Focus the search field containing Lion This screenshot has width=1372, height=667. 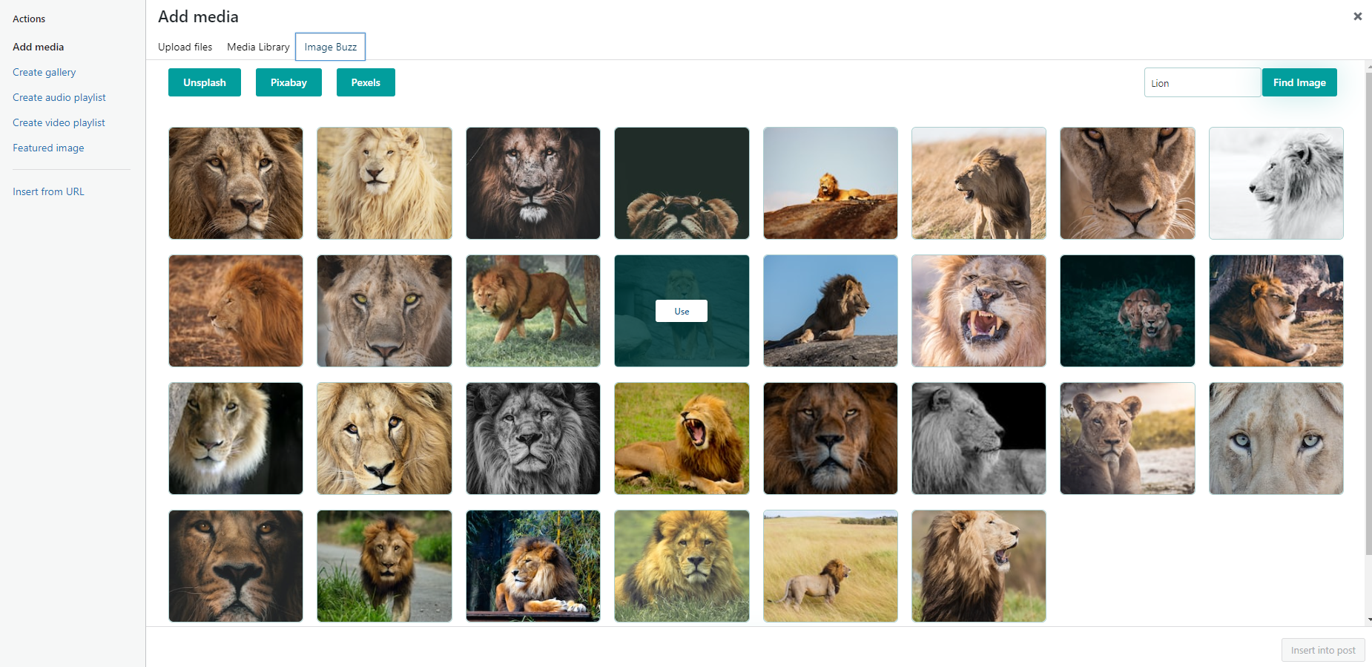pos(1201,83)
